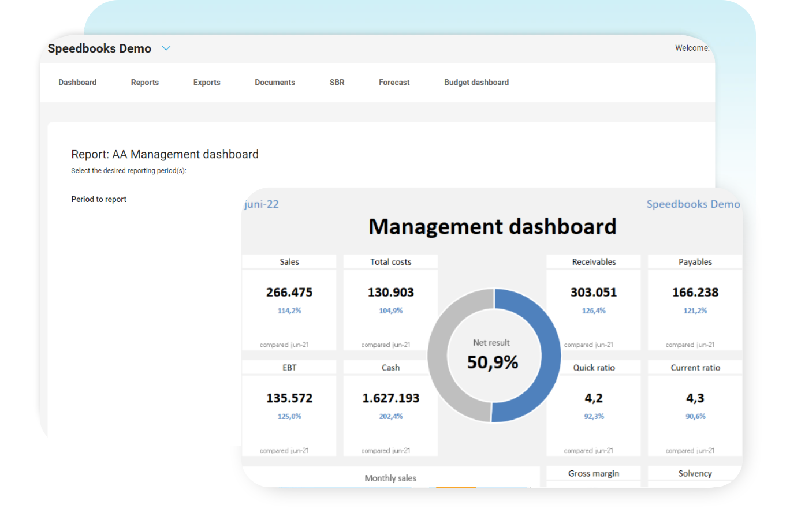Expand the Speedbooks Demo company dropdown

pos(166,48)
